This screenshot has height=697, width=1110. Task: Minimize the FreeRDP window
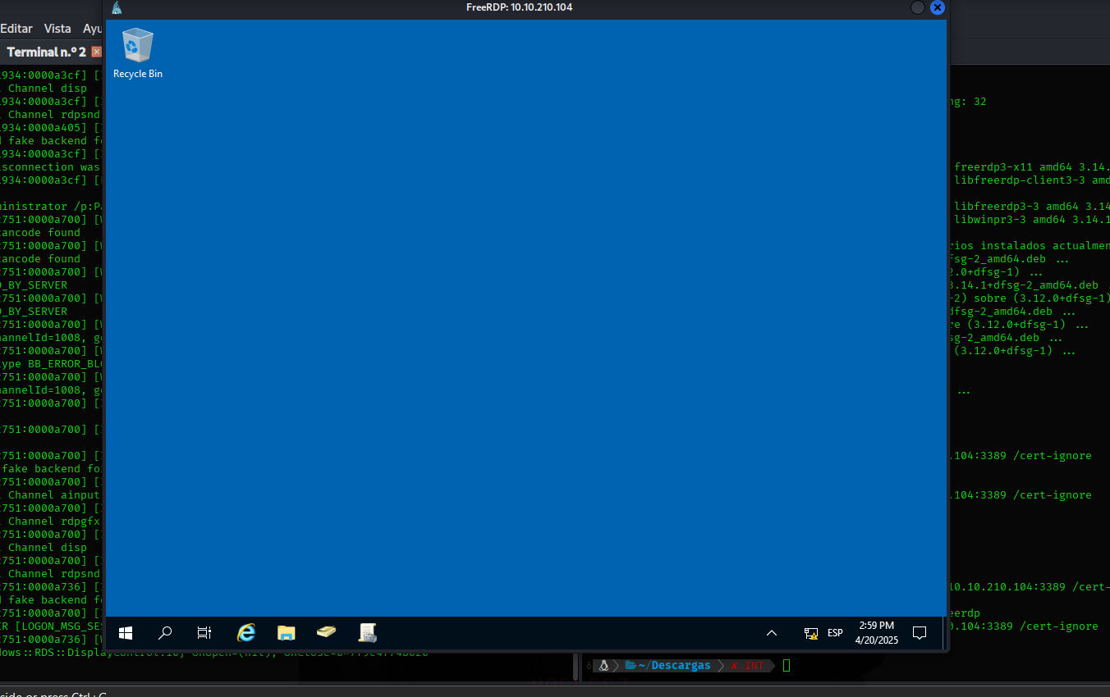pos(918,7)
